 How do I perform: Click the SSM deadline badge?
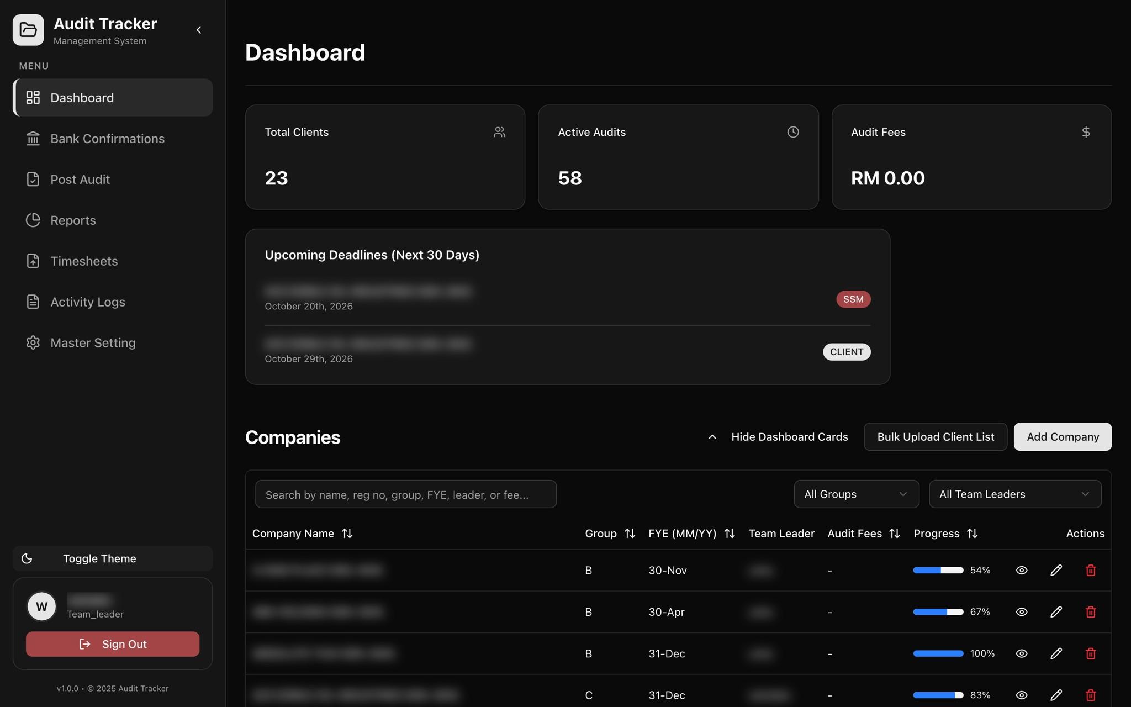[853, 299]
